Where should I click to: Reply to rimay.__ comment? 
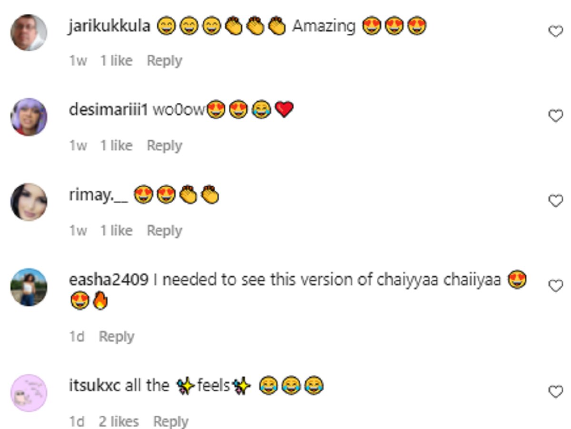[164, 231]
